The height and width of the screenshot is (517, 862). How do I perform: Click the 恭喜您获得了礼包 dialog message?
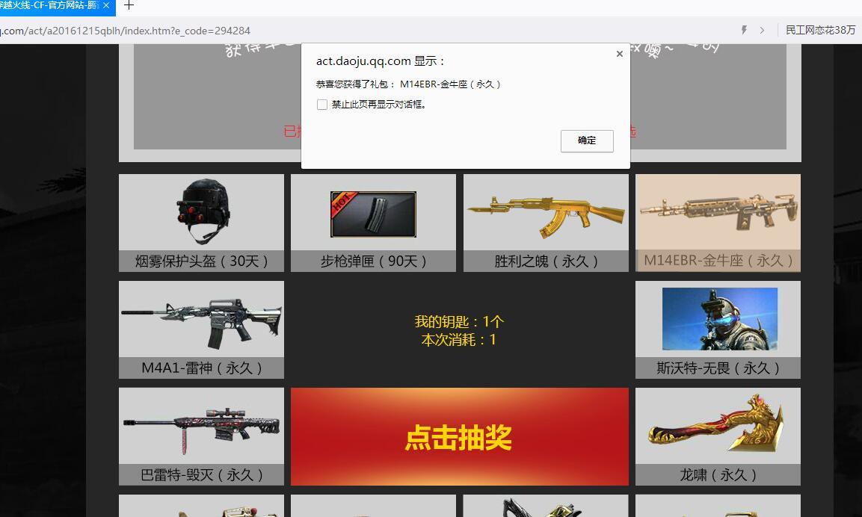408,84
